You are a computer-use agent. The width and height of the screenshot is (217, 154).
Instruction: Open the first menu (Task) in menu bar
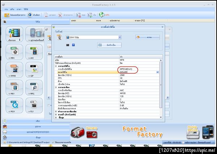(6, 9)
